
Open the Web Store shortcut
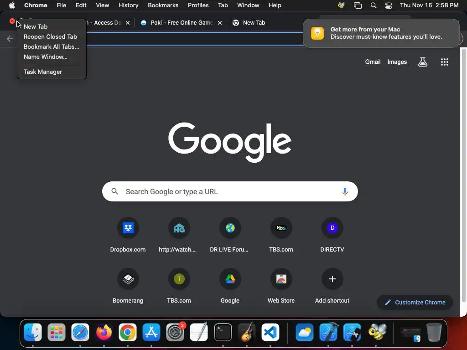(281, 279)
